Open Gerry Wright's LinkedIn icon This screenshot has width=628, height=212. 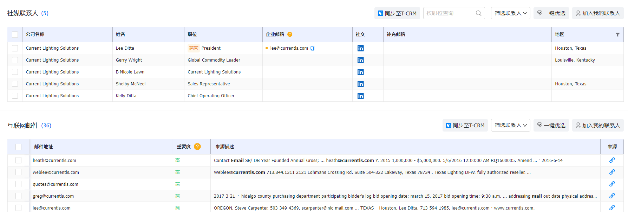(x=360, y=60)
